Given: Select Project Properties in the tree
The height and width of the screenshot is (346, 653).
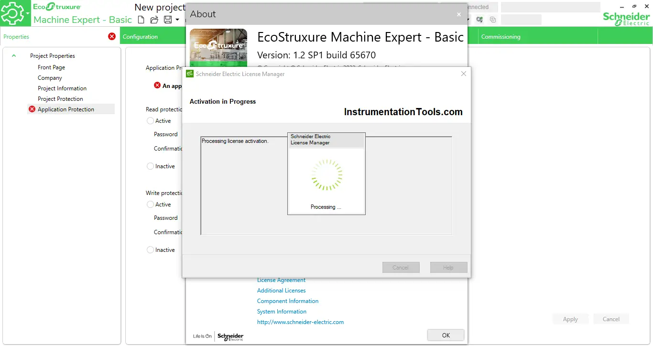Looking at the screenshot, I should (x=53, y=56).
